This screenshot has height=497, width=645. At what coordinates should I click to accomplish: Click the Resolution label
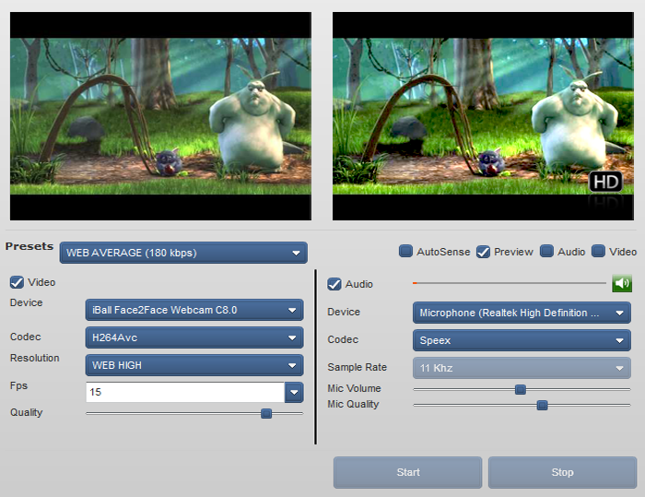35,359
